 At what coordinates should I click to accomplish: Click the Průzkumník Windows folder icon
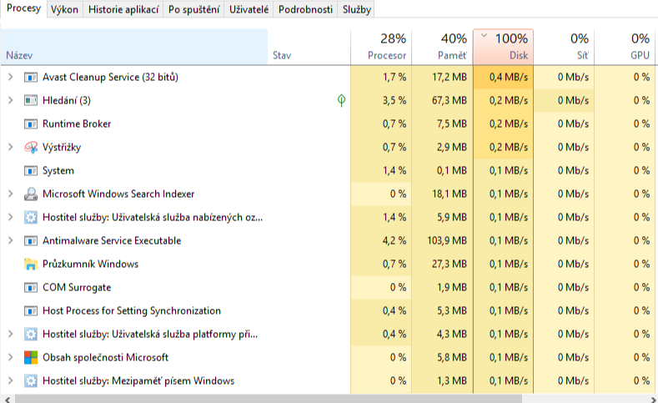tap(31, 264)
